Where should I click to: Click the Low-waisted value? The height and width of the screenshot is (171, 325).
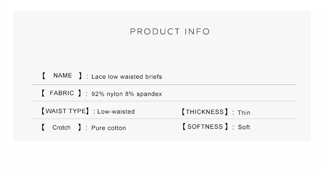pos(116,112)
